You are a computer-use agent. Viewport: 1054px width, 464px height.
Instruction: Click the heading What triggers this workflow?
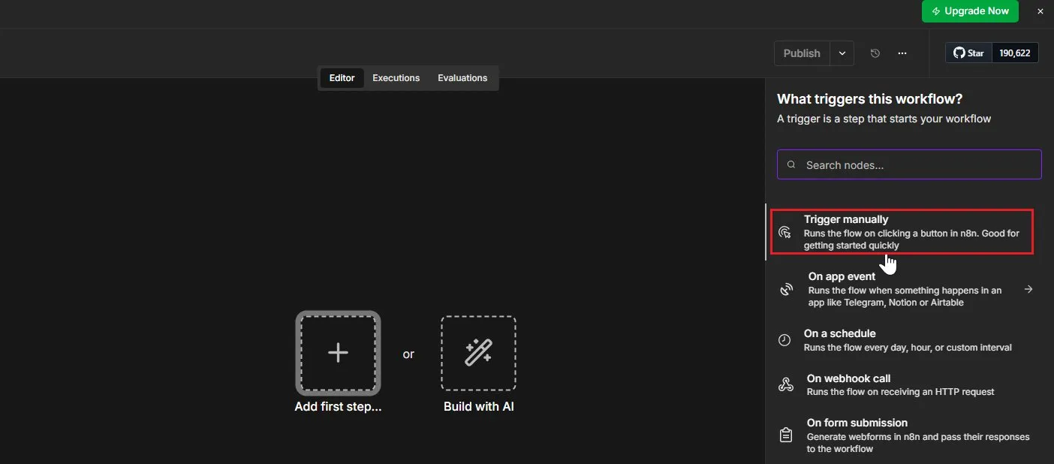click(x=869, y=98)
